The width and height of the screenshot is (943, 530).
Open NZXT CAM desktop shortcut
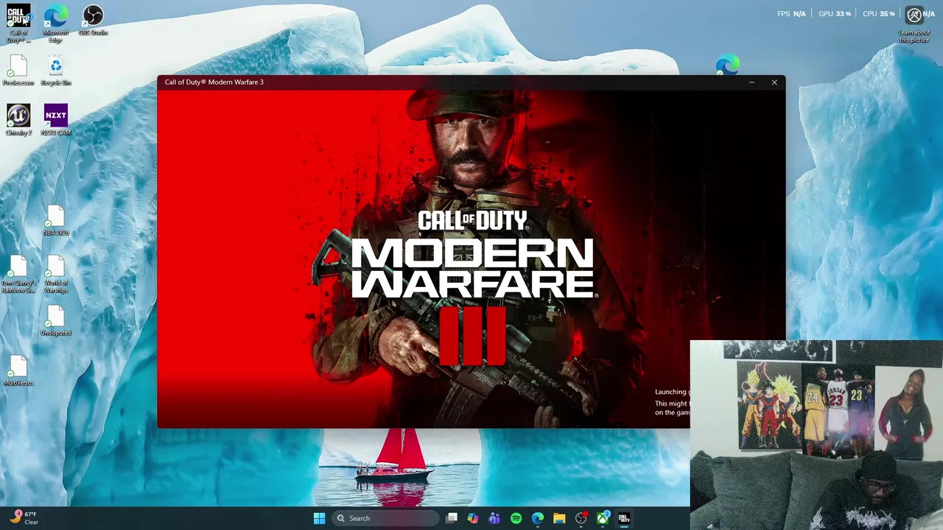pos(56,120)
